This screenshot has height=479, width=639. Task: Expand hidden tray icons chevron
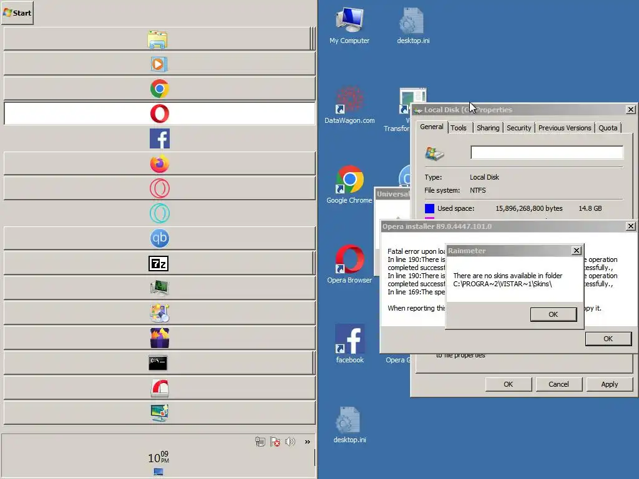coord(307,442)
